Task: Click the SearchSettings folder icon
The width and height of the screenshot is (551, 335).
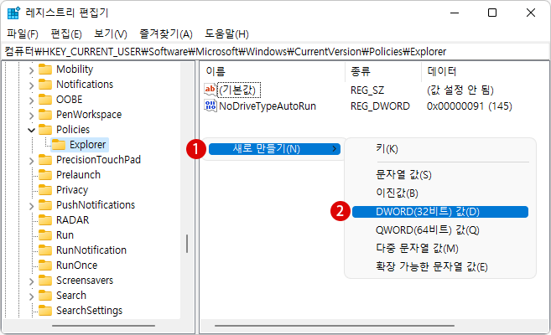Action: pos(45,311)
